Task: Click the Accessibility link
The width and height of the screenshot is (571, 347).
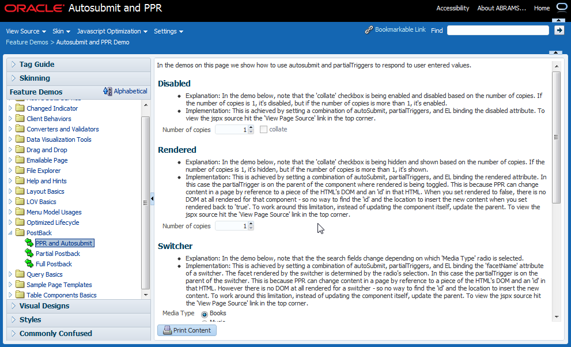Action: pos(453,8)
